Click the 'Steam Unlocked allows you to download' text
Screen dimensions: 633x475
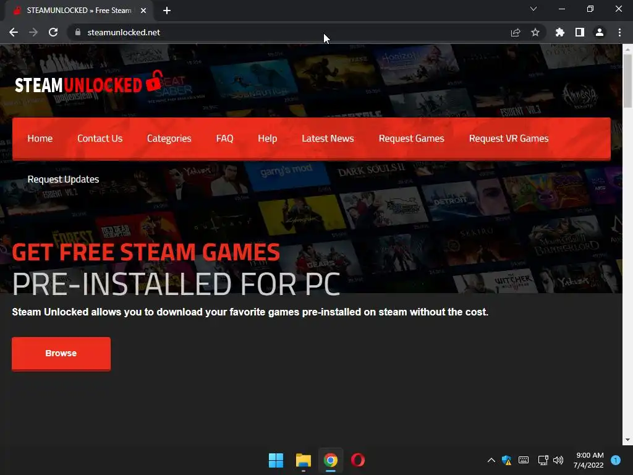(250, 312)
